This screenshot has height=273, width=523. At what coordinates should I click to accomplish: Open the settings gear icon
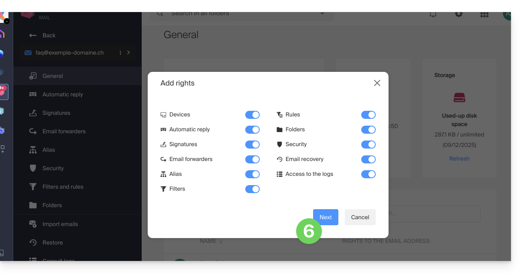point(459,14)
